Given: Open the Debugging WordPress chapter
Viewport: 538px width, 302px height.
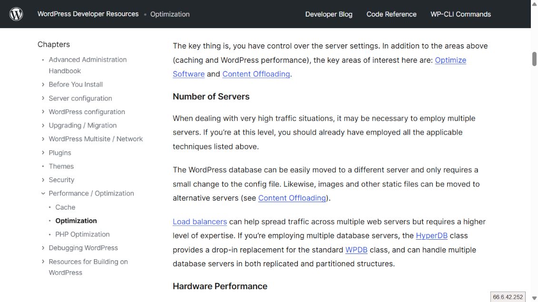Looking at the screenshot, I should (83, 248).
